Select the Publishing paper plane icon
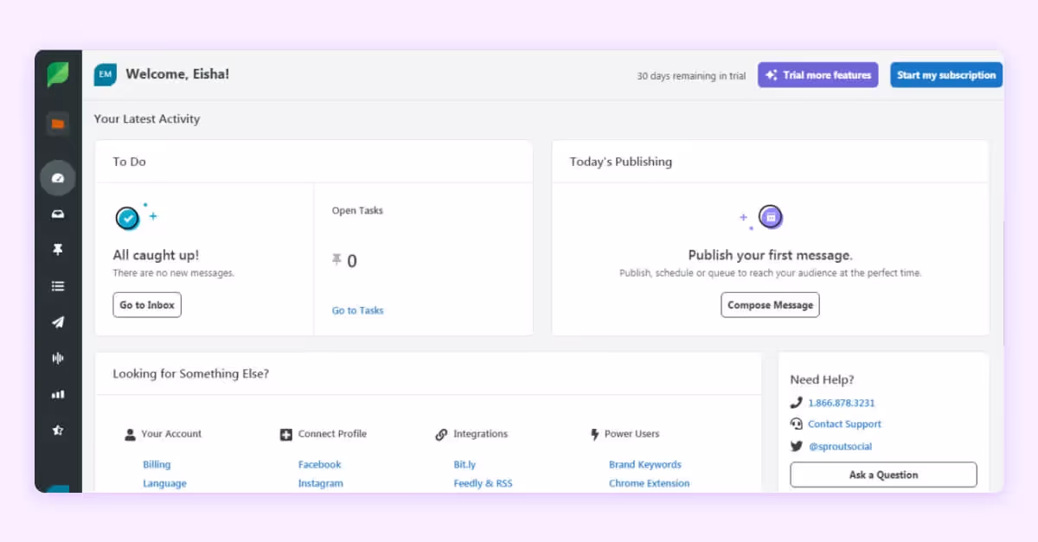Image resolution: width=1038 pixels, height=542 pixels. [57, 322]
